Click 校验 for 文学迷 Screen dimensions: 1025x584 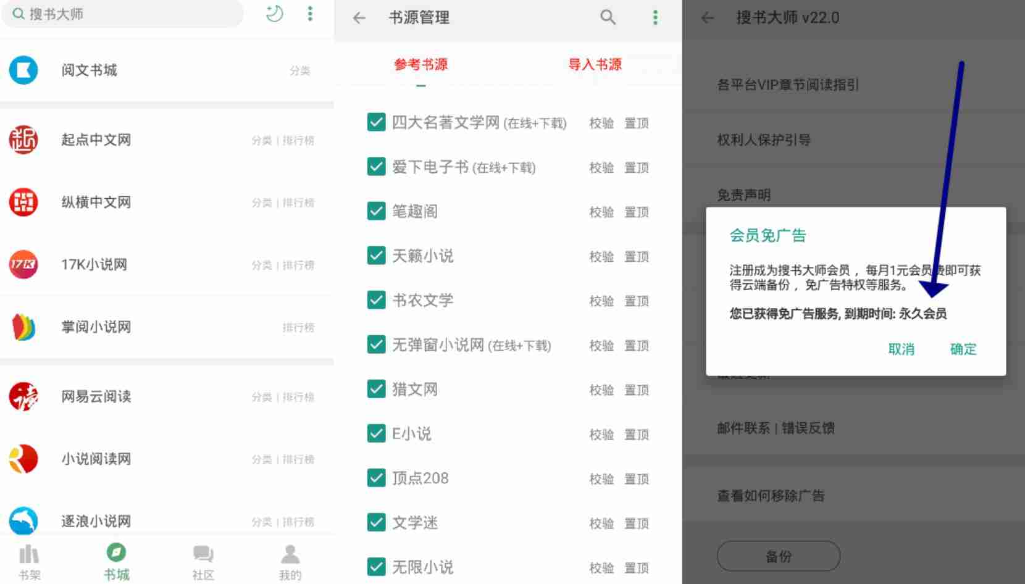[601, 524]
